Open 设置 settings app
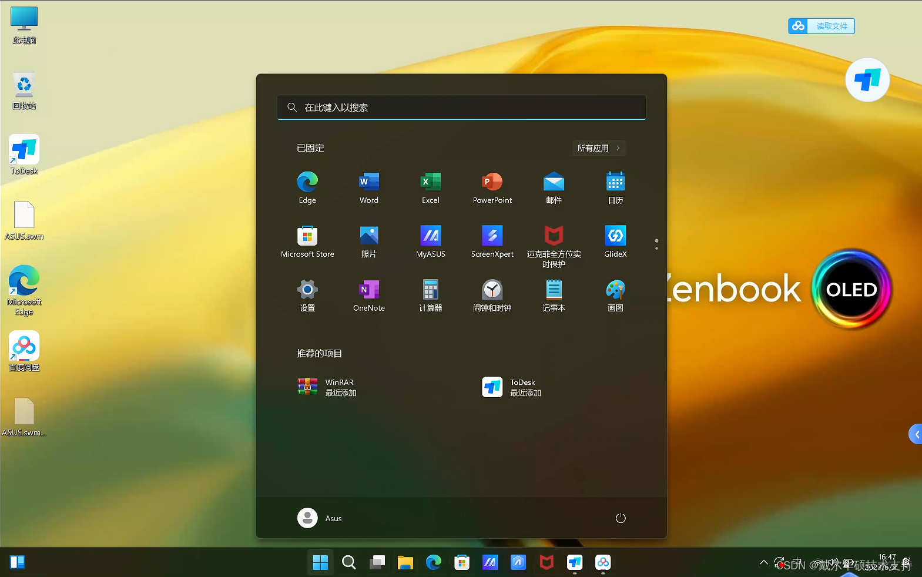Screen dimensions: 922x577 [x=307, y=296]
